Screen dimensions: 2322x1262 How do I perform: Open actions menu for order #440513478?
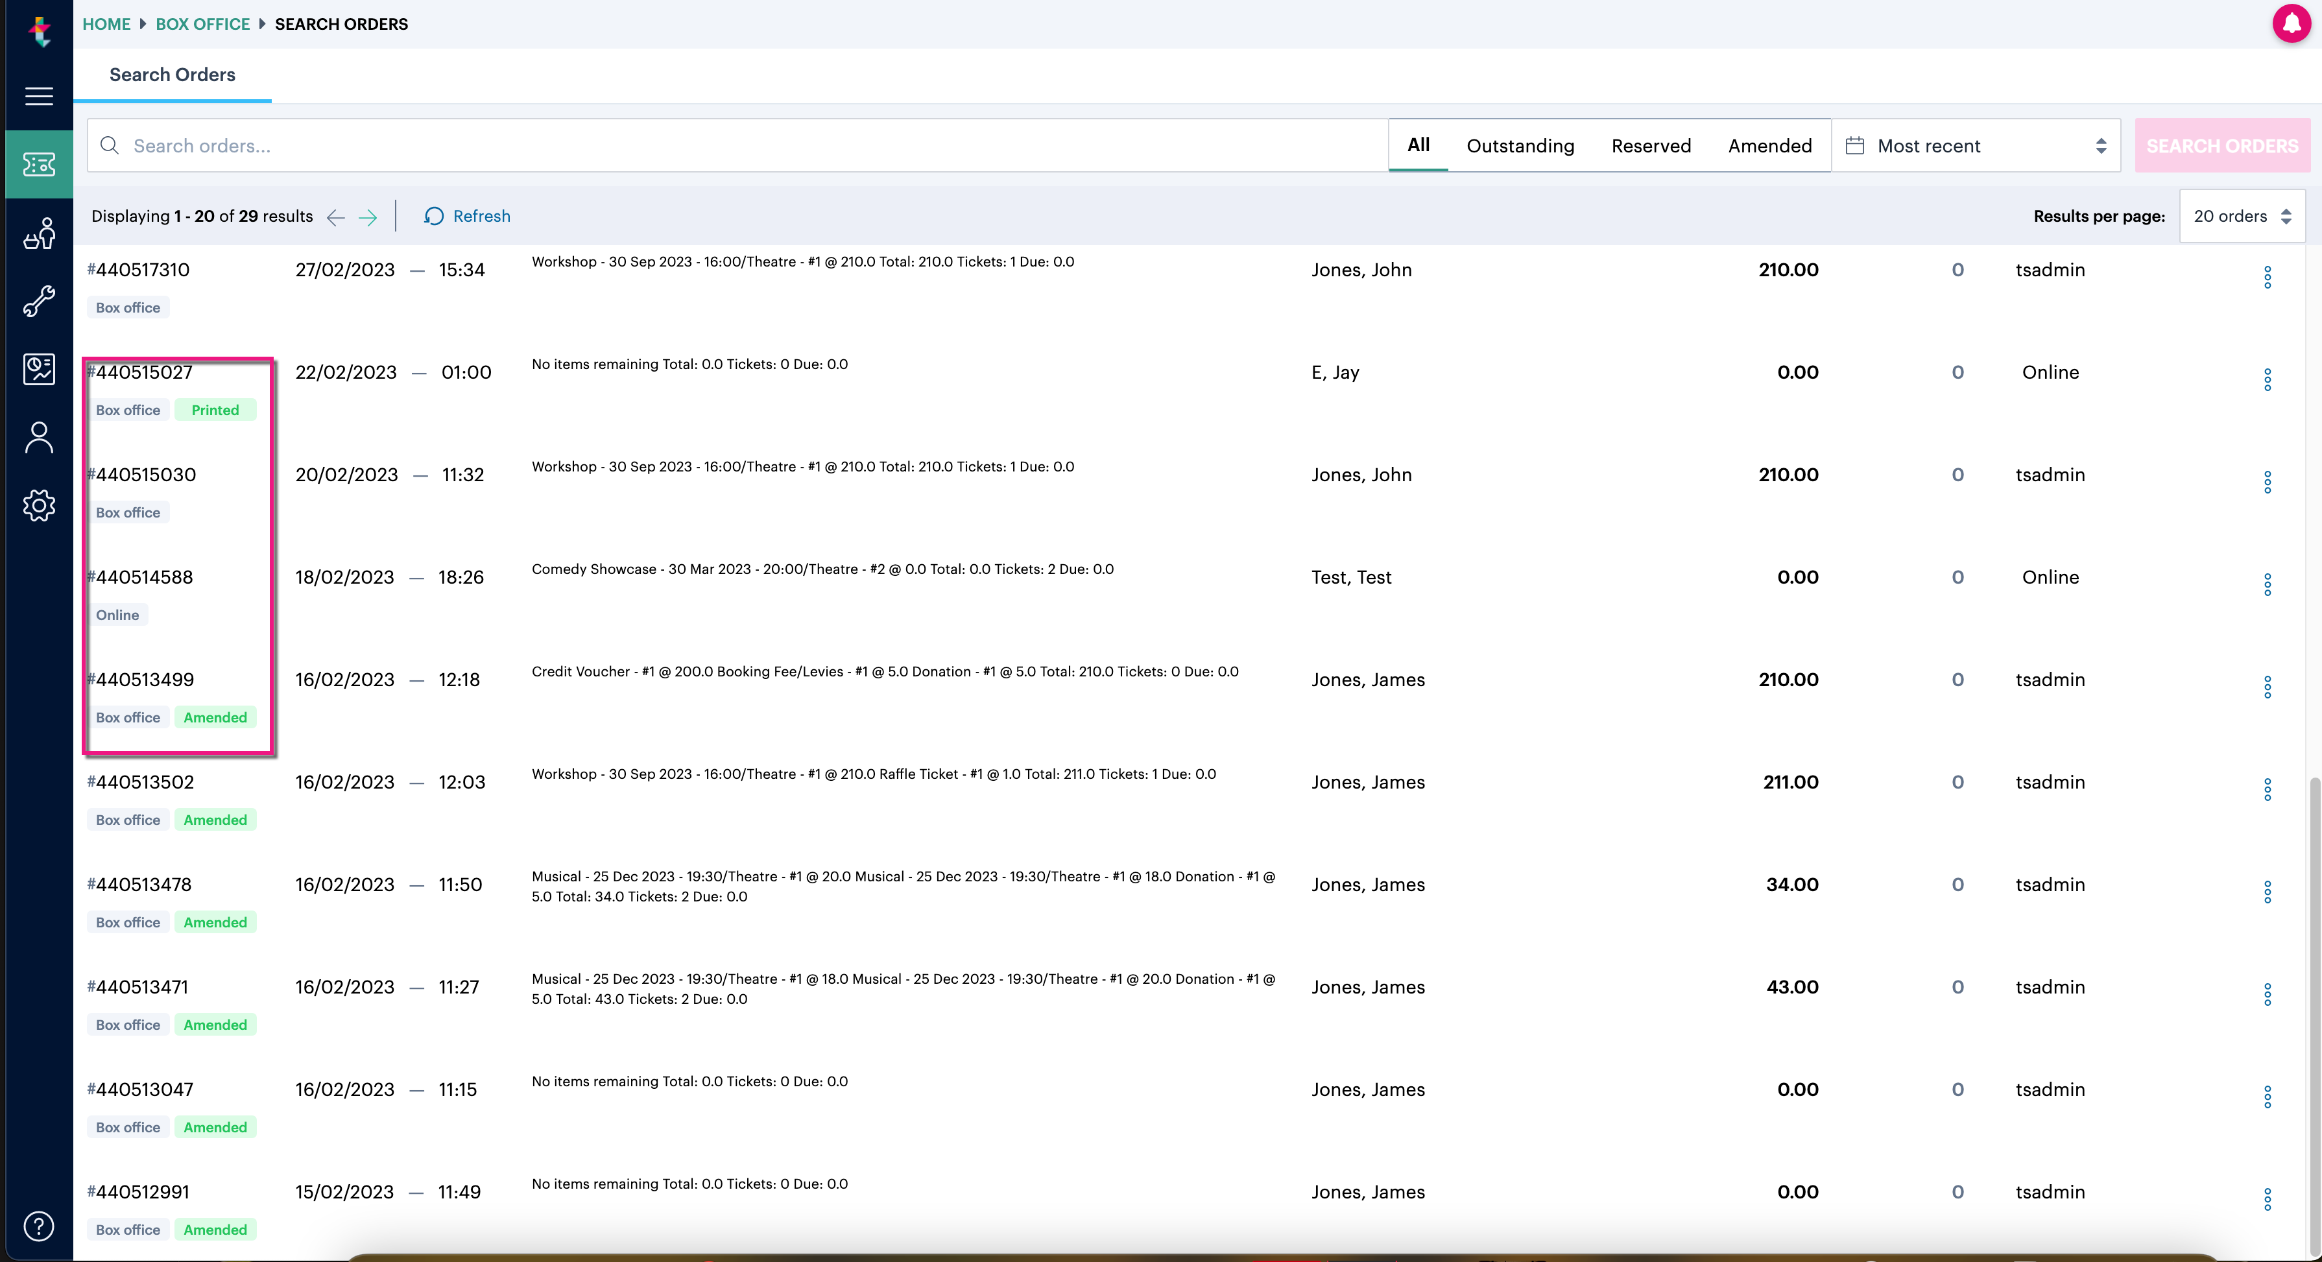tap(2267, 892)
